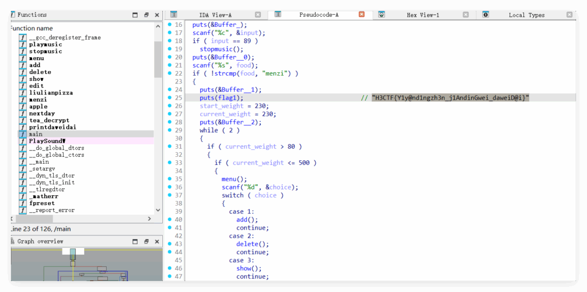Toggle breakpoint dot on line 35

(x=170, y=179)
